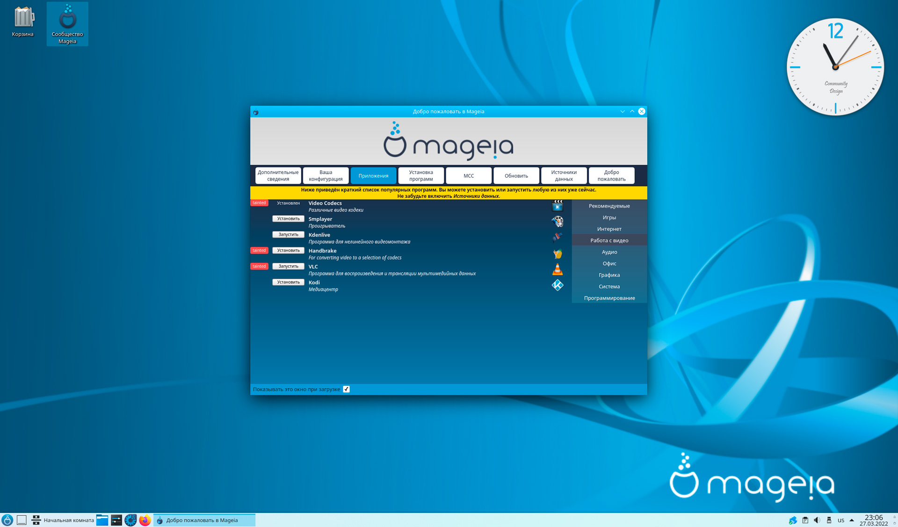Image resolution: width=898 pixels, height=527 pixels.
Task: Expand hidden system tray icons arrow
Action: pos(852,520)
